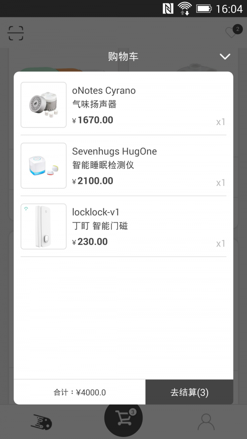This screenshot has width=247, height=439.
Task: Open the locklock-v1 item title
Action: [96, 212]
